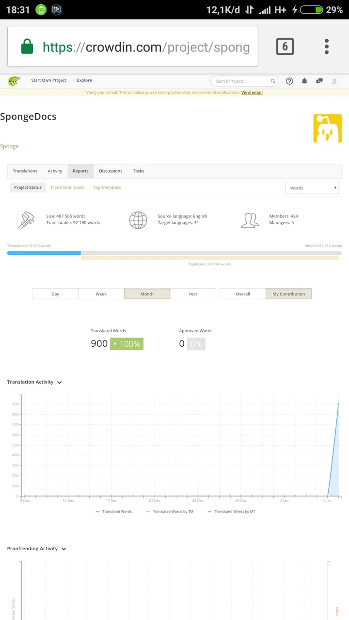Select the Overall scope toggle
The width and height of the screenshot is (349, 620).
pos(243,294)
